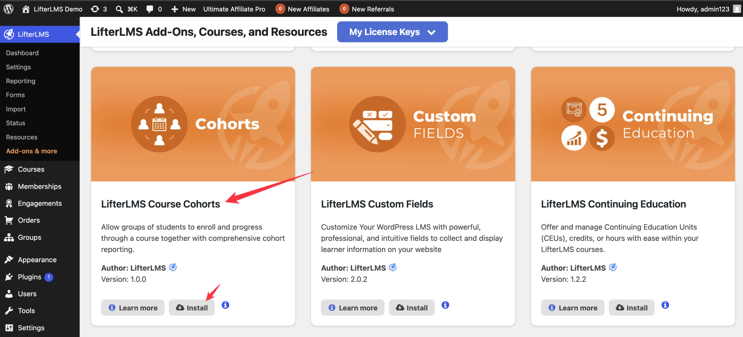Screen dimensions: 743x337
Task: Click the Cohorts banner image
Action: 193,124
